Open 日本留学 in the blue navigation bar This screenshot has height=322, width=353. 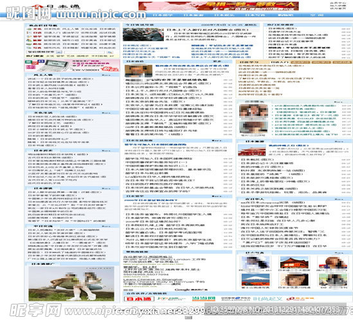tap(163, 15)
